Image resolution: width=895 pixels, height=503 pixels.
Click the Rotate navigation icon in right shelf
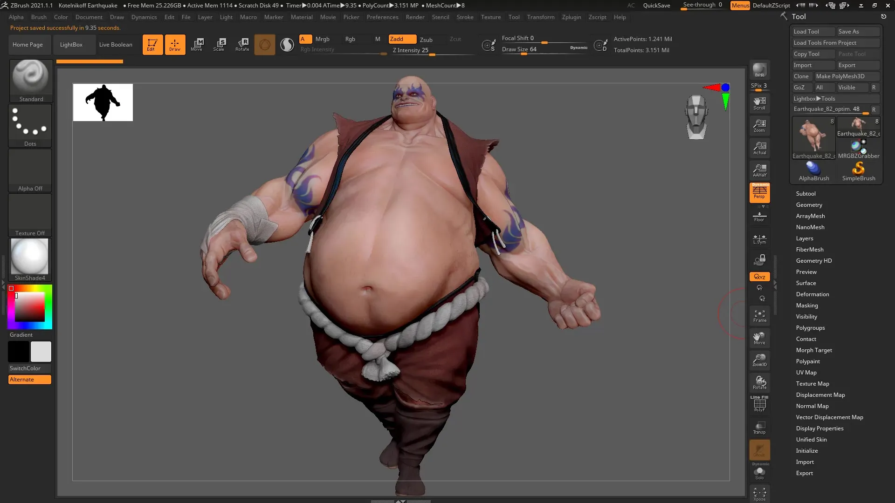(759, 382)
